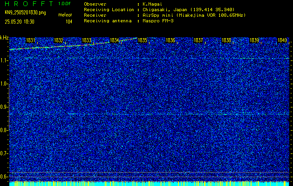This screenshot has height=186, width=293.
Task: Click the Receiving Location label
Action: pos(109,10)
